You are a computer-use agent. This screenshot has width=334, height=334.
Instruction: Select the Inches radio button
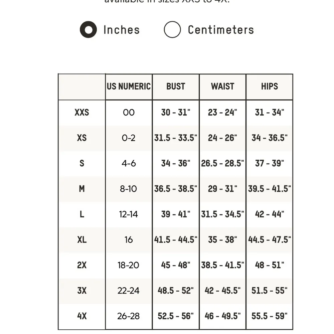pyautogui.click(x=88, y=30)
